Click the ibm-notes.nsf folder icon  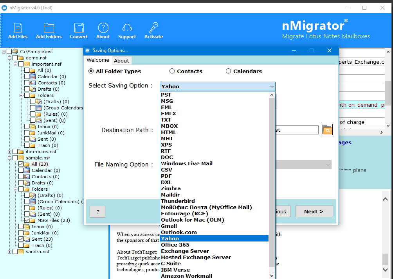pyautogui.click(x=21, y=152)
